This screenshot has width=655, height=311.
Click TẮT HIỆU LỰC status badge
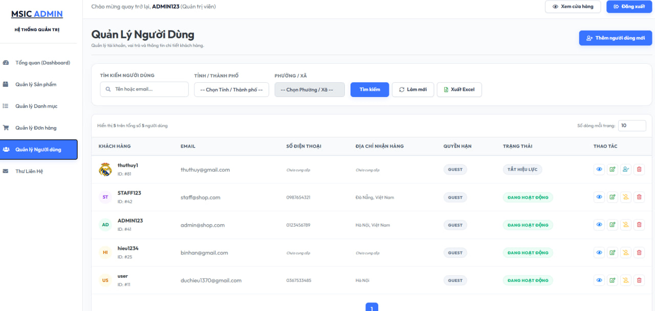click(x=522, y=170)
